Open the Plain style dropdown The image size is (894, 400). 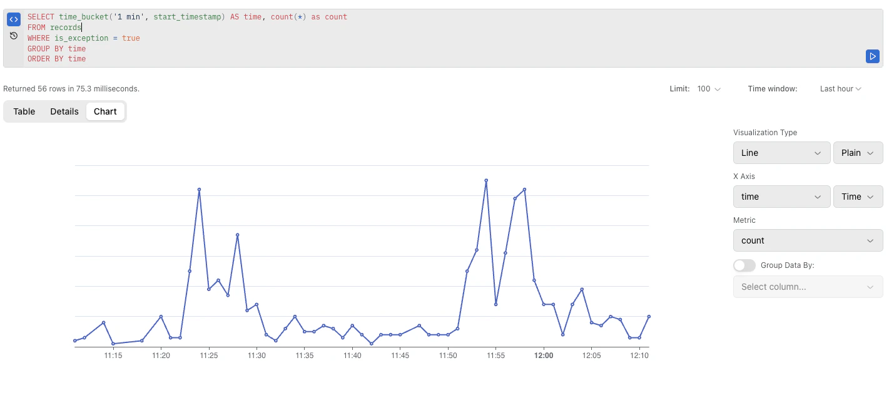tap(858, 153)
